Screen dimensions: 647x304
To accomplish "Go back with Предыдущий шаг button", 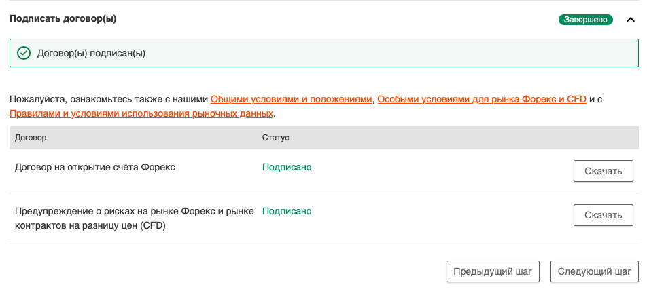I will tap(493, 271).
